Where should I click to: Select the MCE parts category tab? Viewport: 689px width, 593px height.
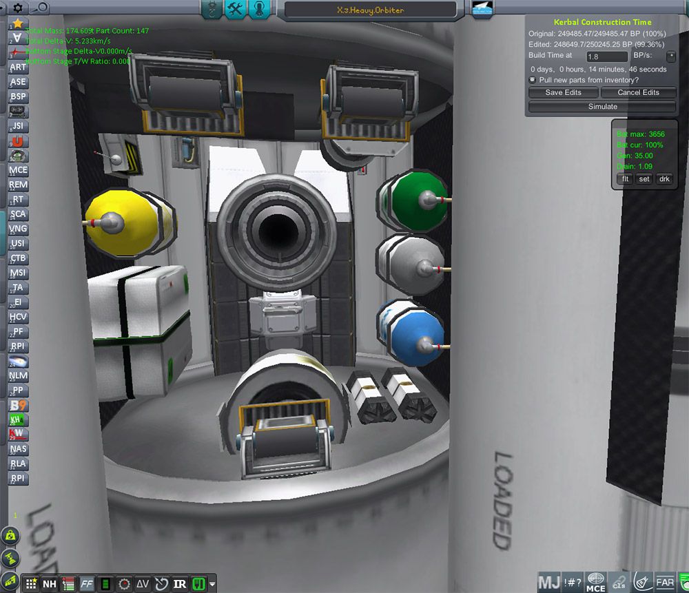click(x=18, y=170)
